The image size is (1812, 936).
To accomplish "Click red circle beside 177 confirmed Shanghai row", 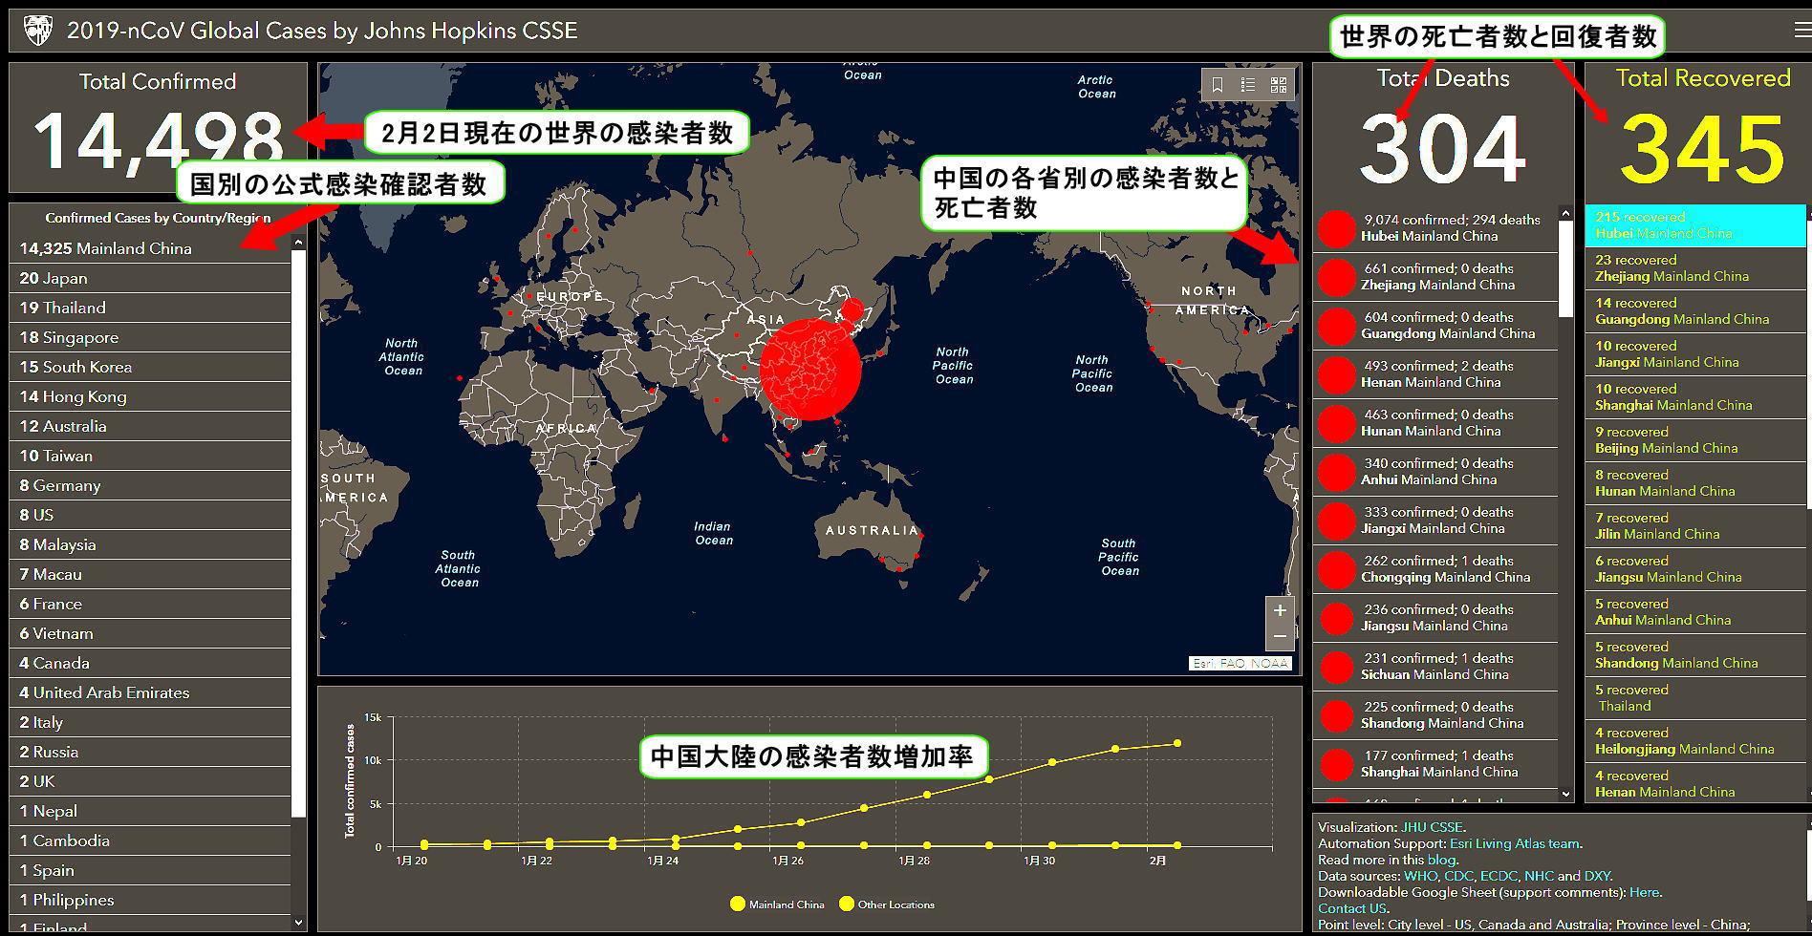I will pos(1336,764).
